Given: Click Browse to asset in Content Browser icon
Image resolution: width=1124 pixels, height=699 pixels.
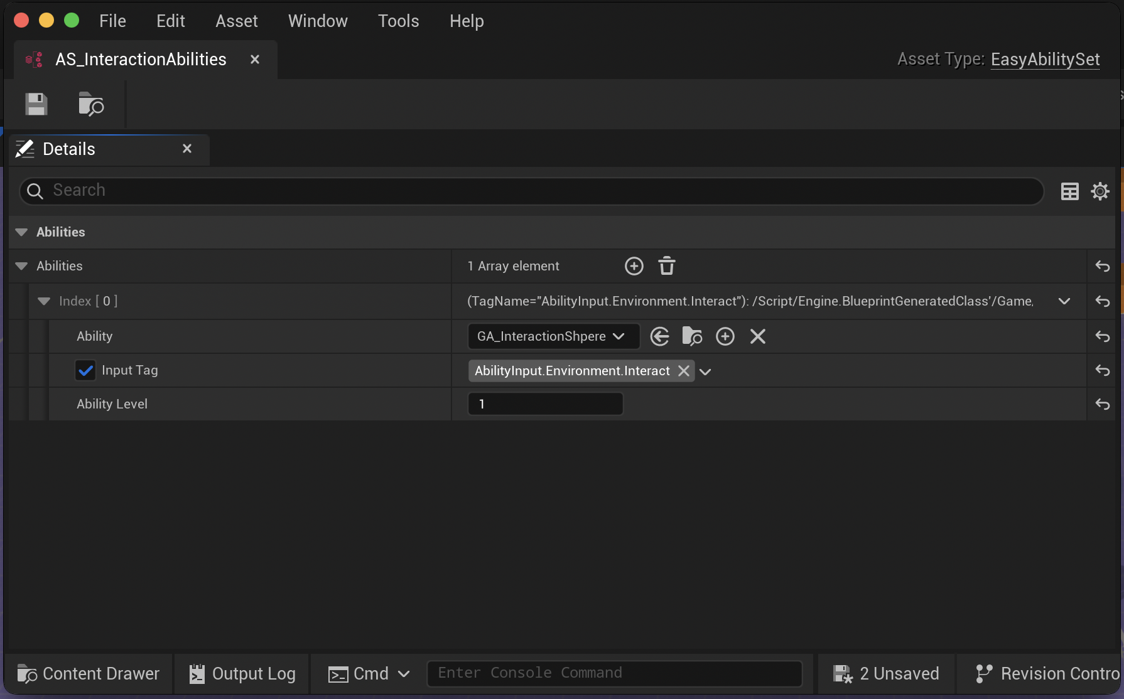Looking at the screenshot, I should pyautogui.click(x=91, y=104).
